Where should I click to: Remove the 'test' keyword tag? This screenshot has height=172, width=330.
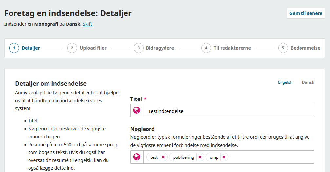[x=163, y=157]
